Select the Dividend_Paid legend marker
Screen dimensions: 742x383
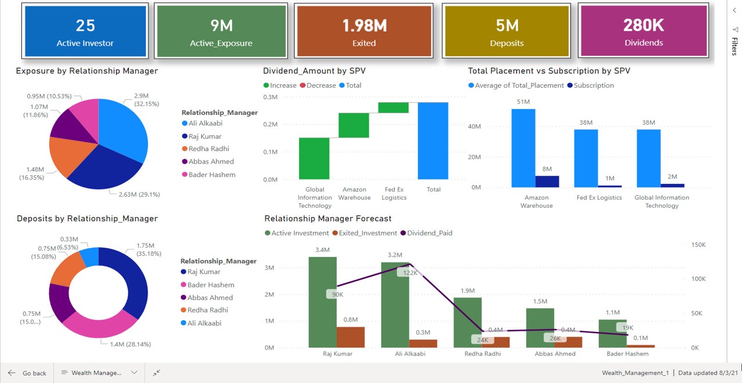[403, 233]
